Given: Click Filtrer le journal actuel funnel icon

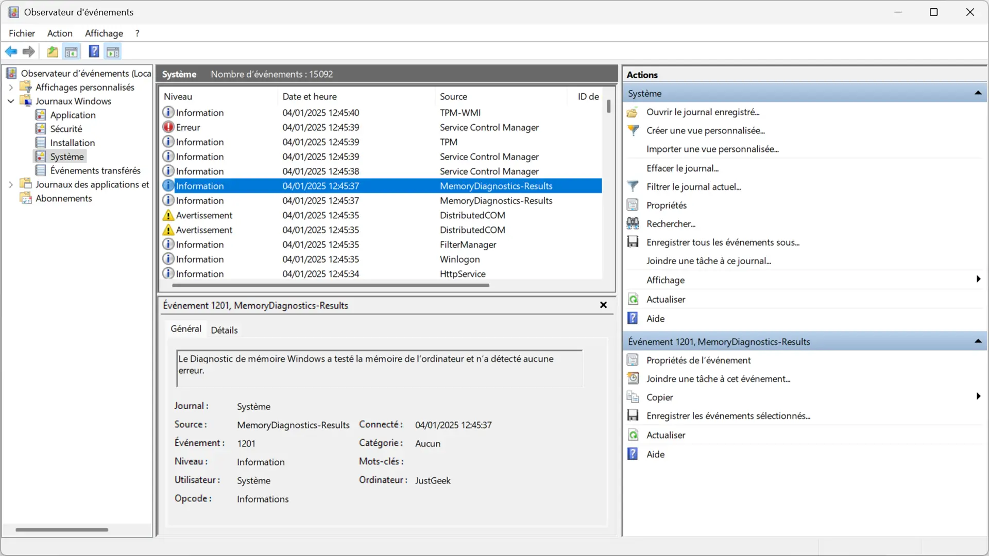Looking at the screenshot, I should coord(633,186).
